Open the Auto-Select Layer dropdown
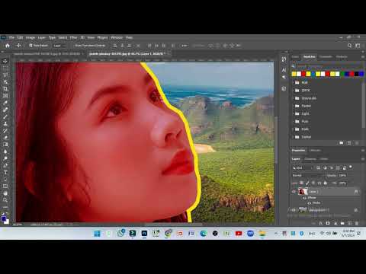The image size is (366, 274). click(59, 46)
